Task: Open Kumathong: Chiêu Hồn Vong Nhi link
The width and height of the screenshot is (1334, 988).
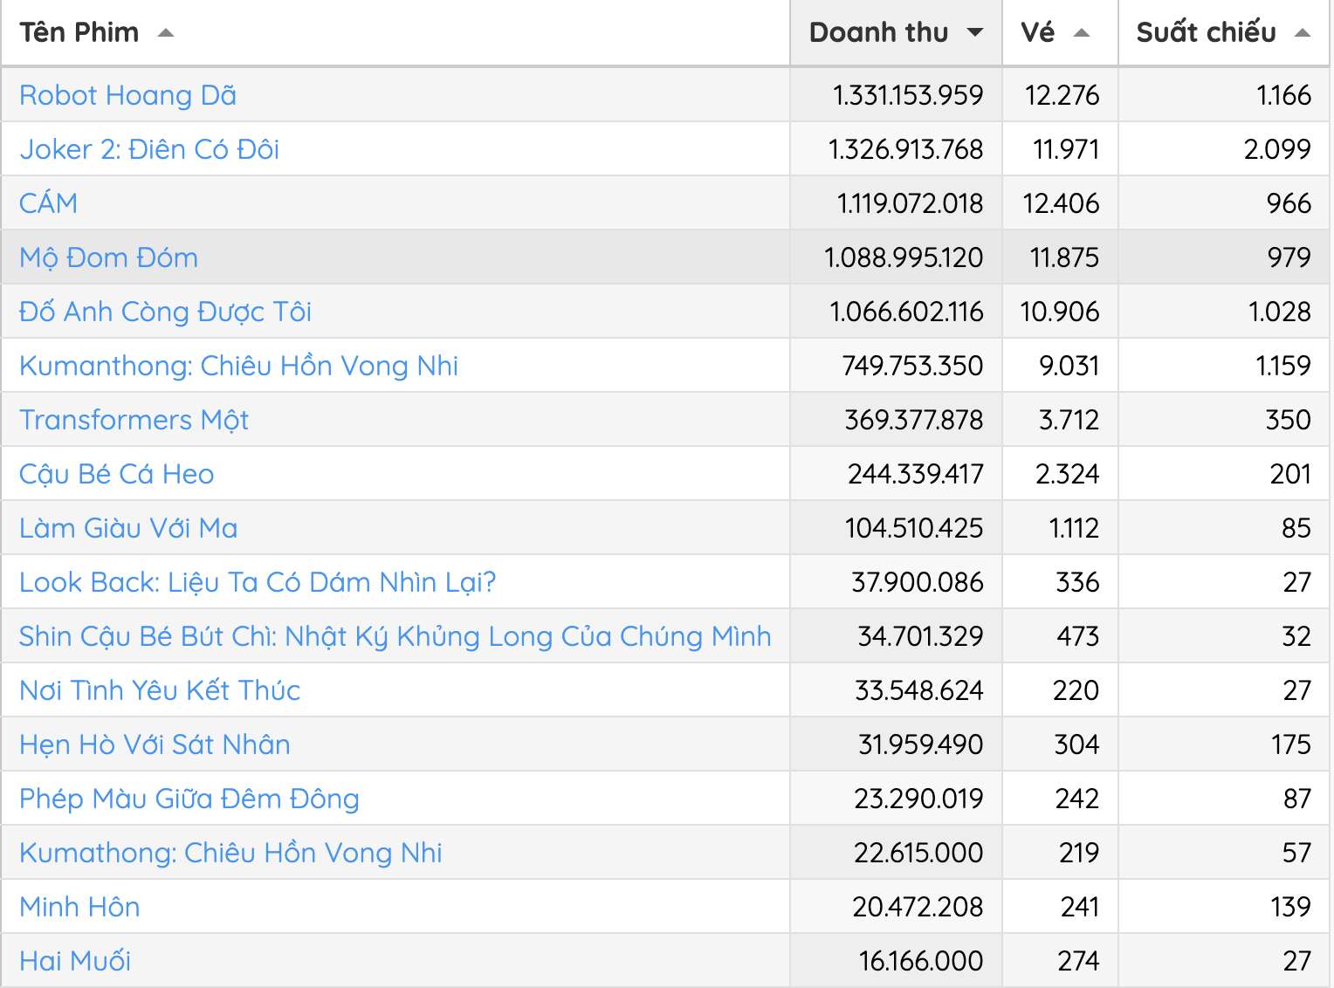Action: coord(230,853)
